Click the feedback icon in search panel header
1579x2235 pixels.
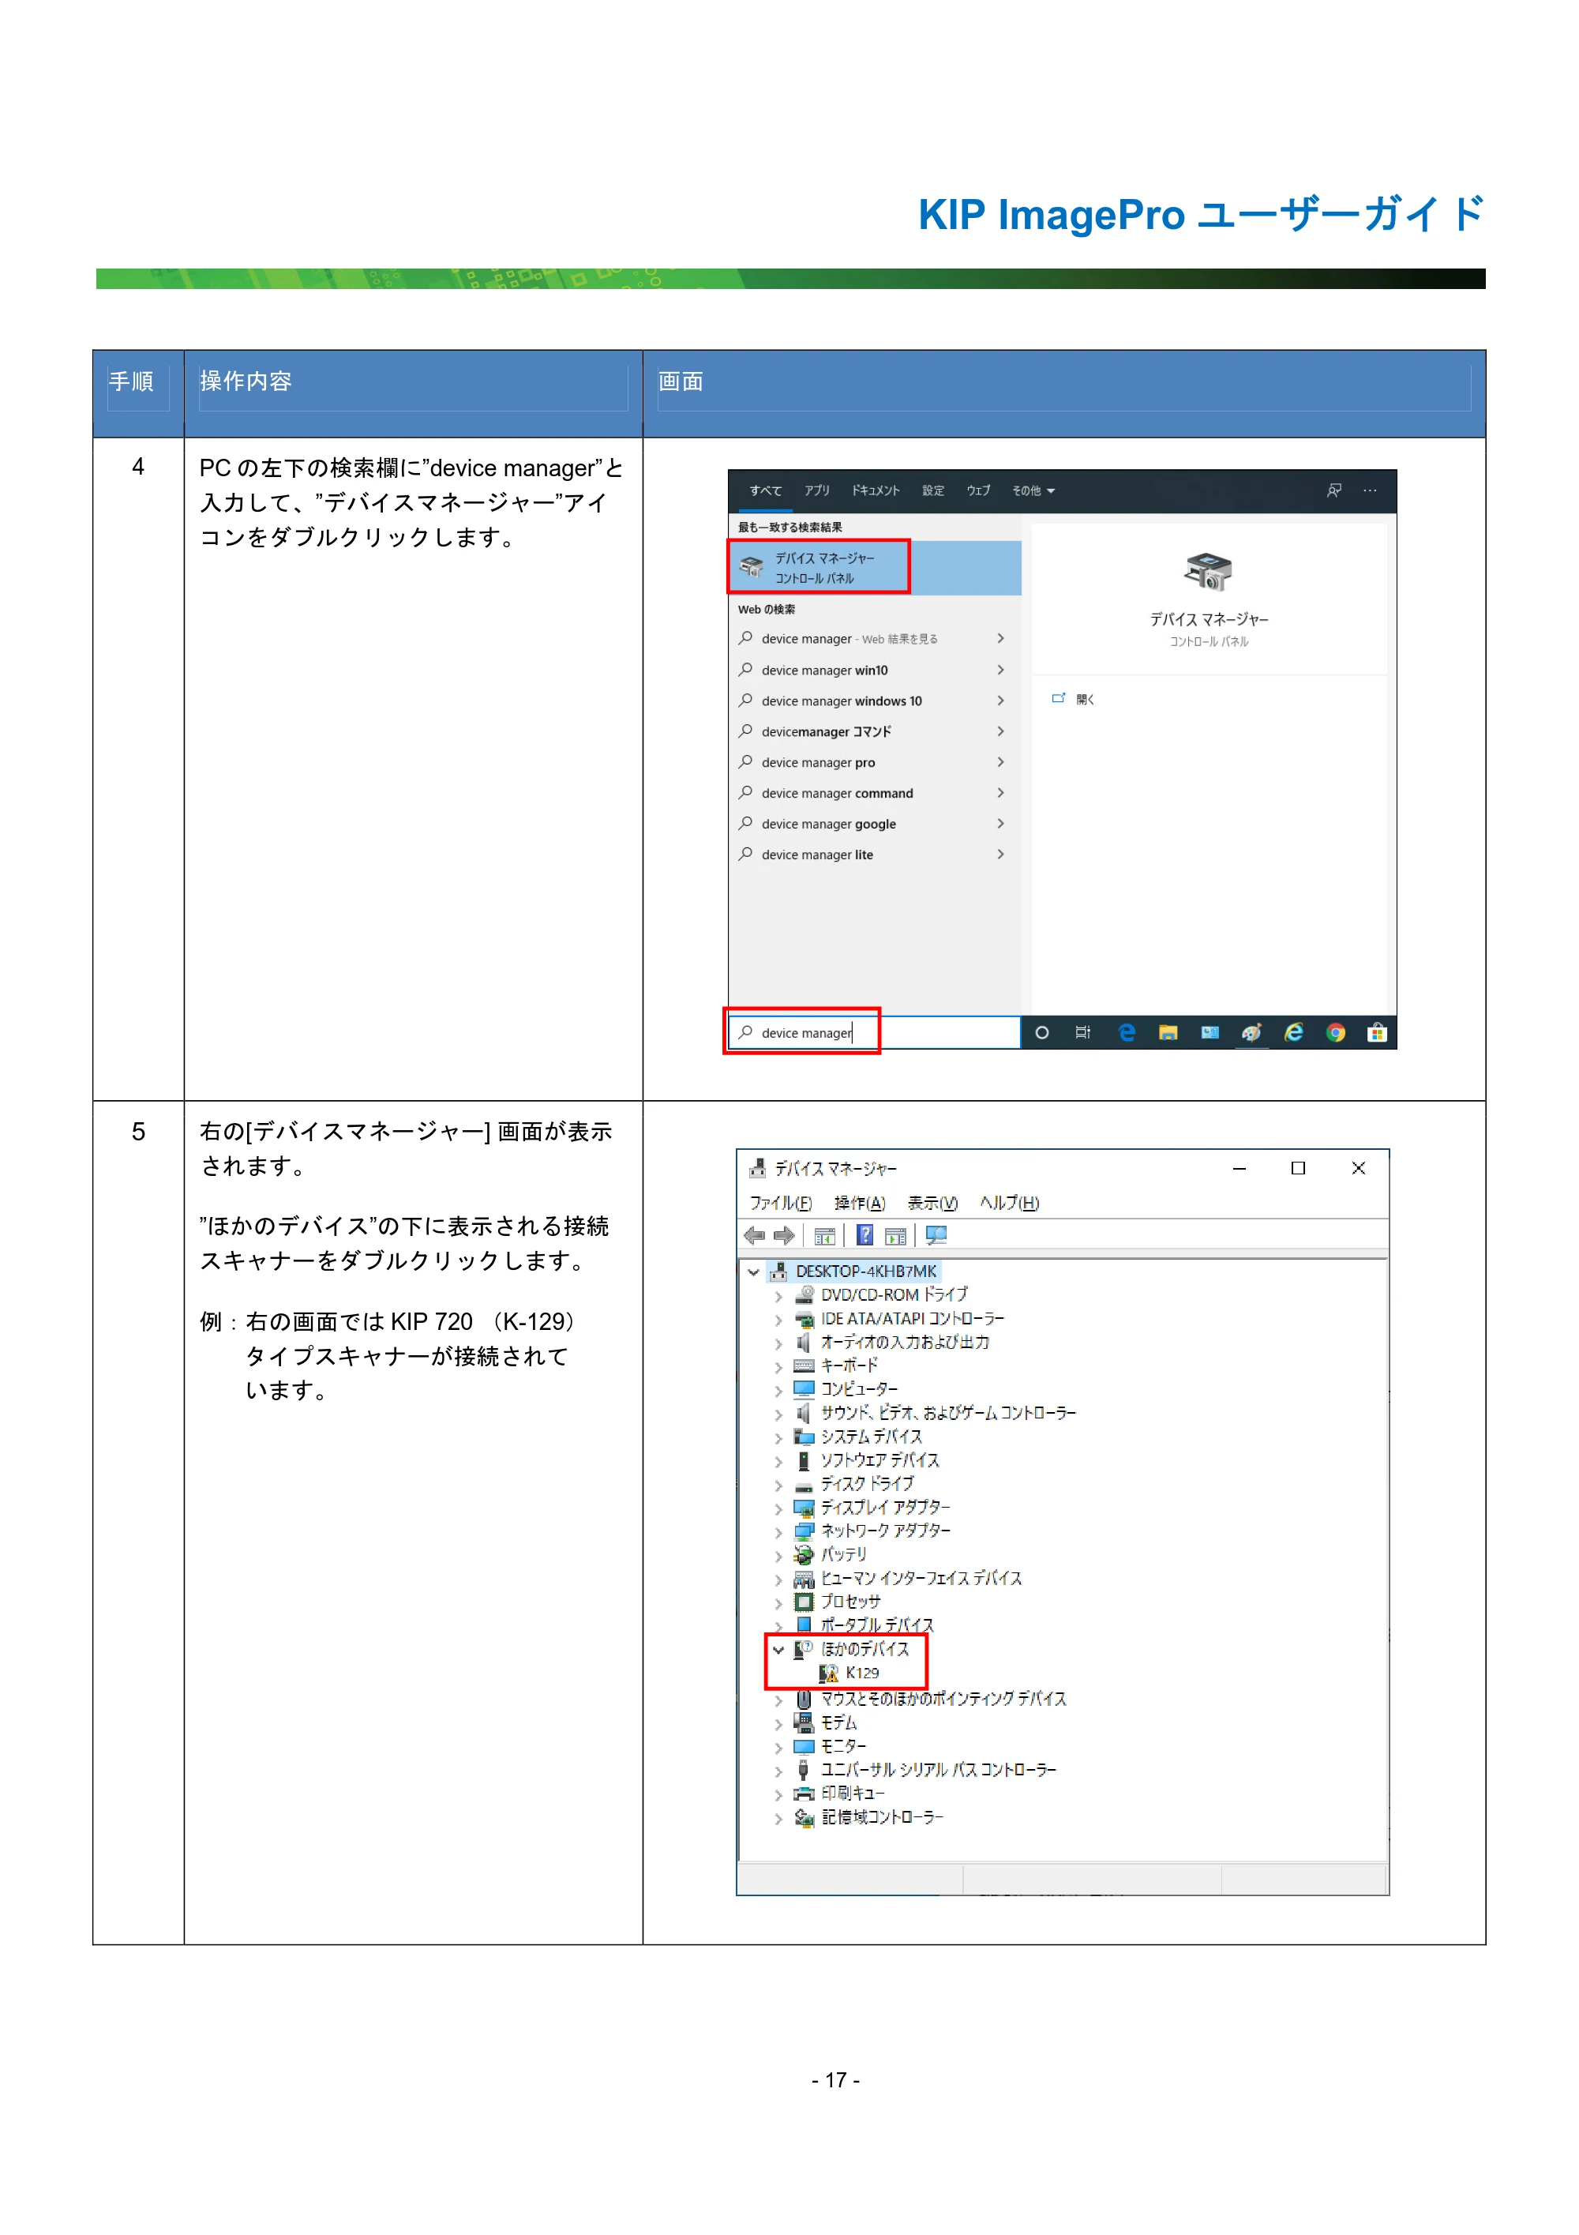1333,490
